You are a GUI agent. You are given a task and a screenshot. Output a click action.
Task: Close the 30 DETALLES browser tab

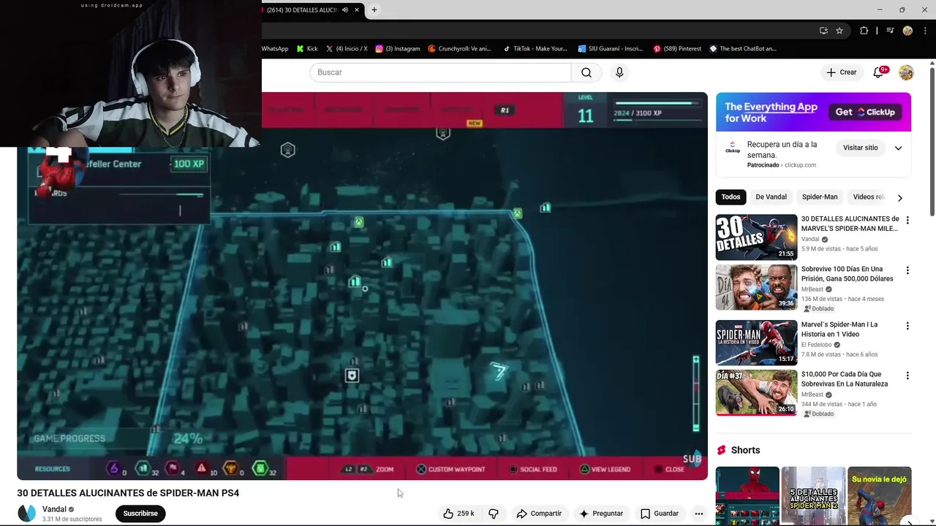357,9
